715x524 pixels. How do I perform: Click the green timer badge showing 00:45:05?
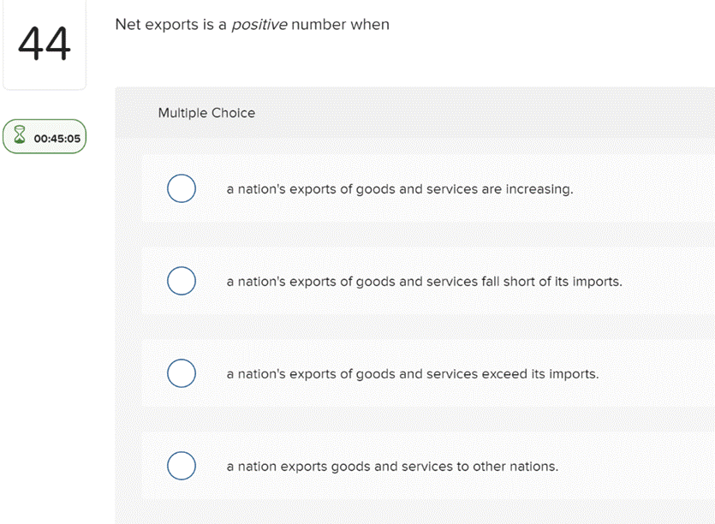pyautogui.click(x=45, y=136)
